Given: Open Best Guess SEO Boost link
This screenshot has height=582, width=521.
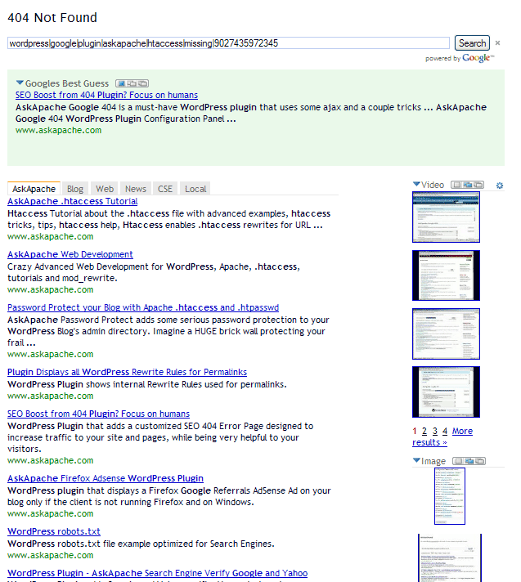Looking at the screenshot, I should pyautogui.click(x=106, y=95).
